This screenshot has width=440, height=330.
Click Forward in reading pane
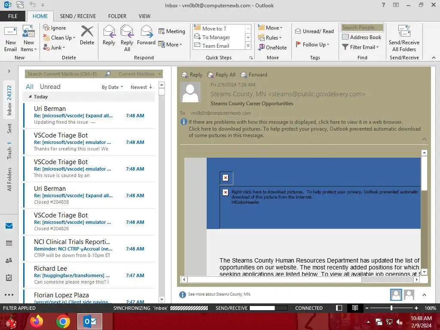(254, 75)
